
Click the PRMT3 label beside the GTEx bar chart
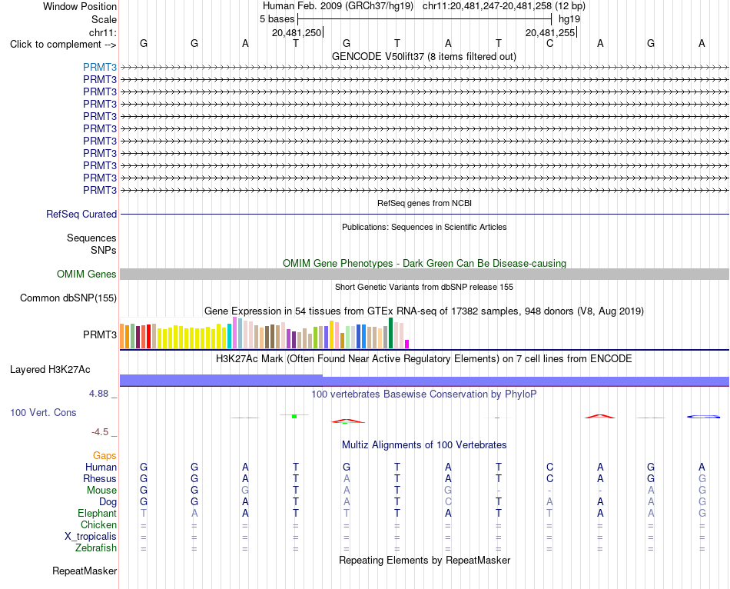[x=100, y=334]
